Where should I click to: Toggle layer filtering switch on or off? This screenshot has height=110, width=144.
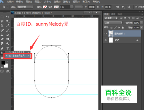click(142, 18)
